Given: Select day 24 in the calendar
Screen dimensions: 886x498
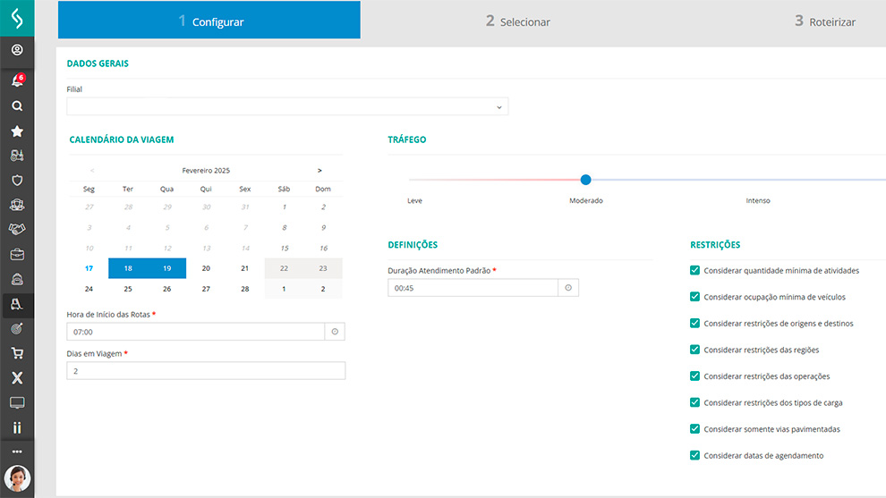Looking at the screenshot, I should 89,289.
